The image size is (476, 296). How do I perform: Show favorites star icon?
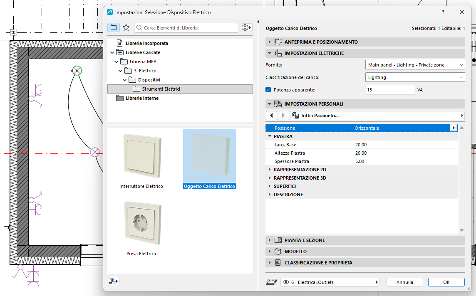pos(126,27)
